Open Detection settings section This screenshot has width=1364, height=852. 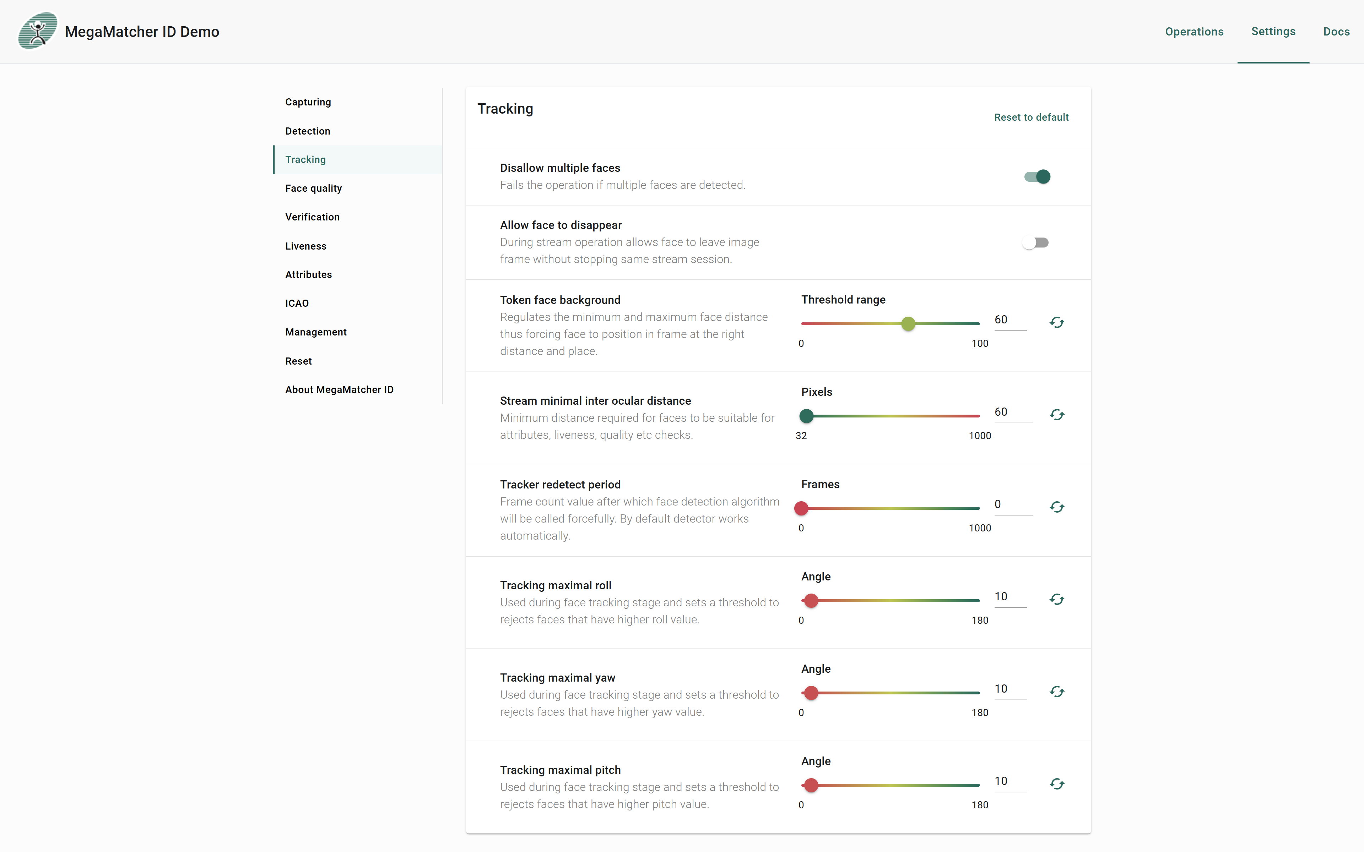tap(358, 131)
